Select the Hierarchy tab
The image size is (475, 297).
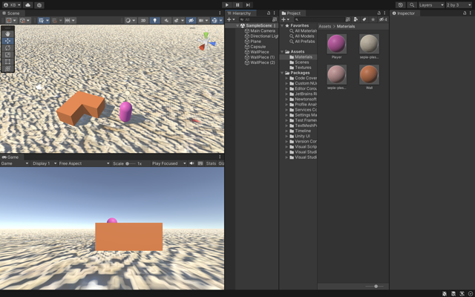(241, 13)
